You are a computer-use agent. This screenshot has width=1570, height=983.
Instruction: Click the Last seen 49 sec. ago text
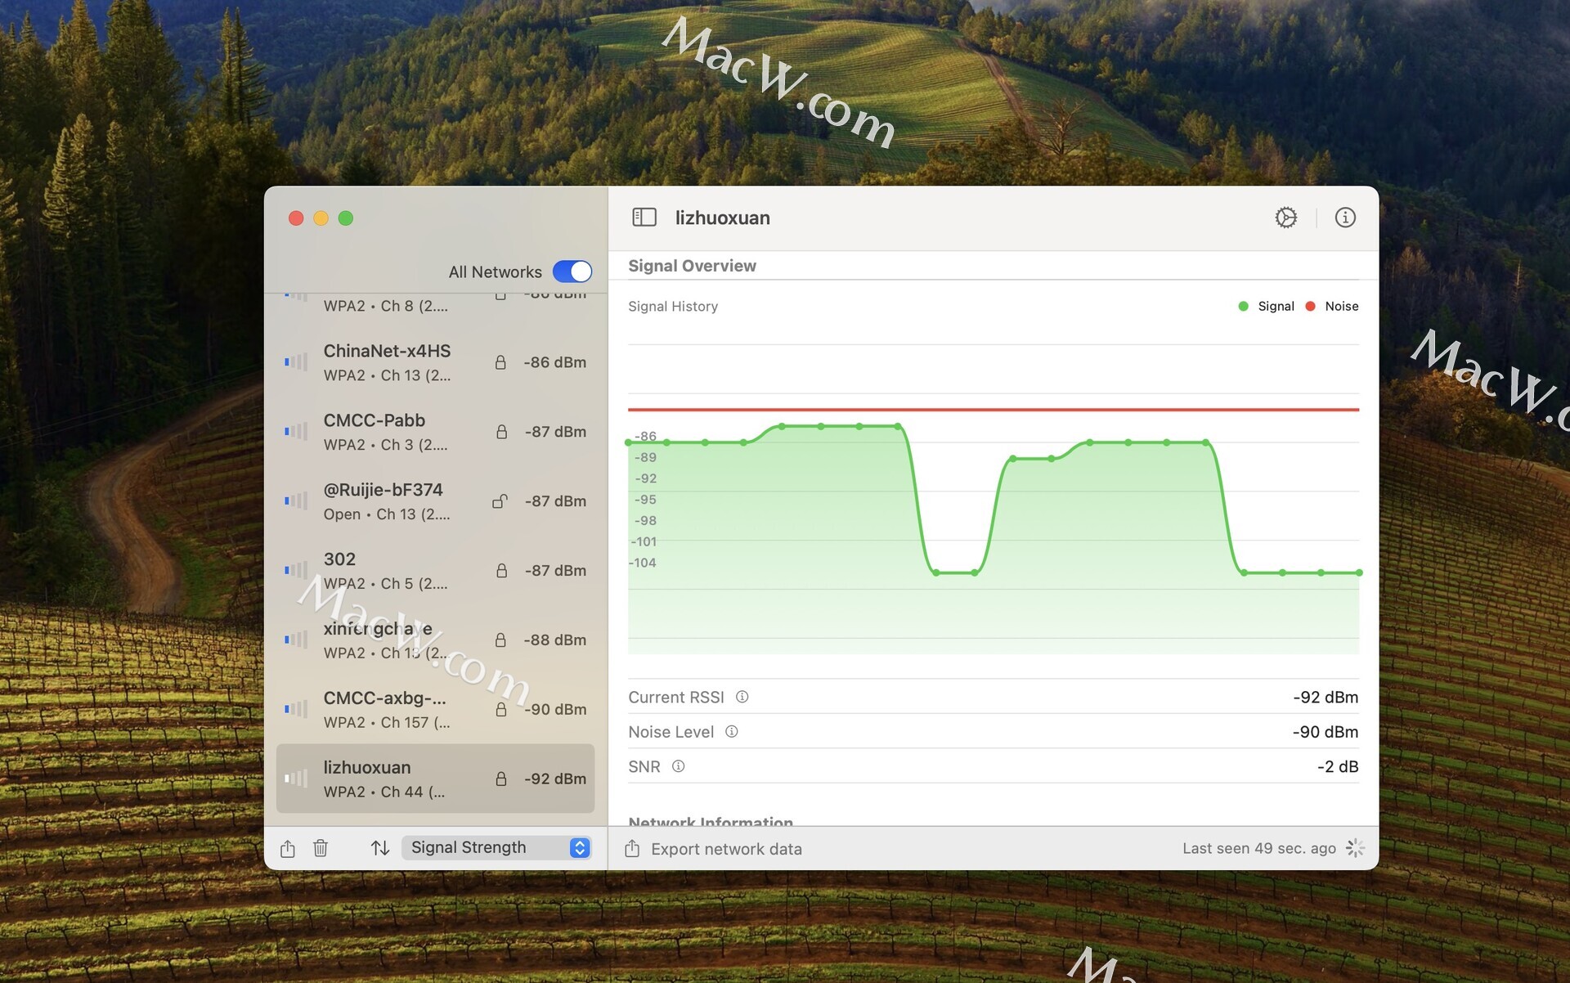click(x=1259, y=848)
